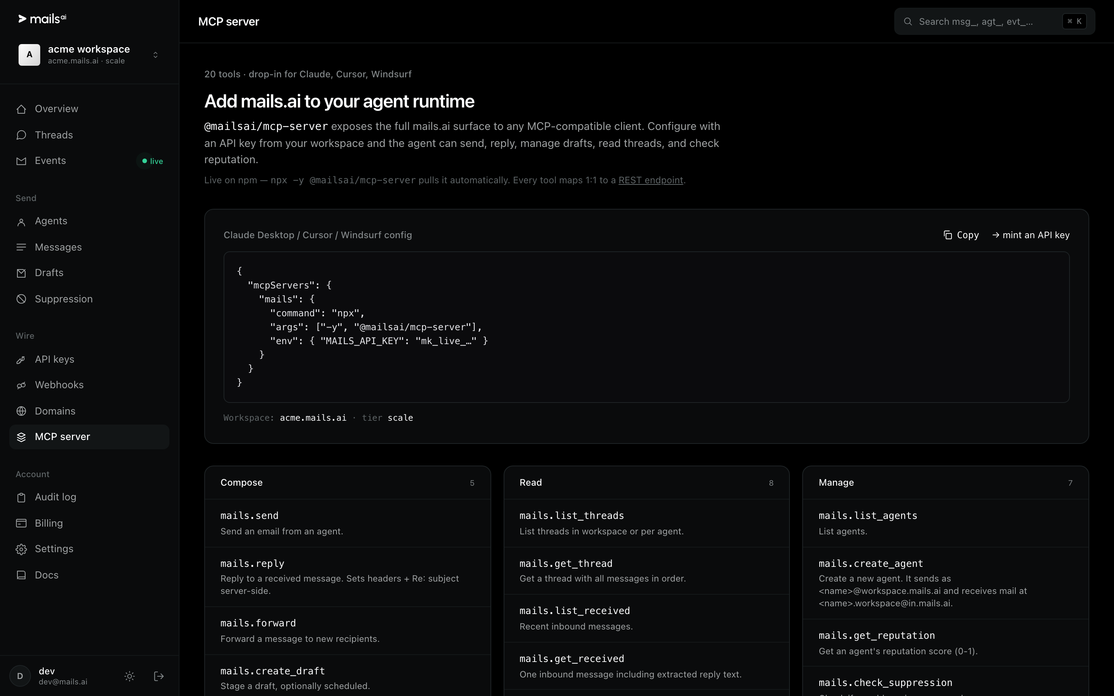Open Webhooks settings

tap(89, 385)
